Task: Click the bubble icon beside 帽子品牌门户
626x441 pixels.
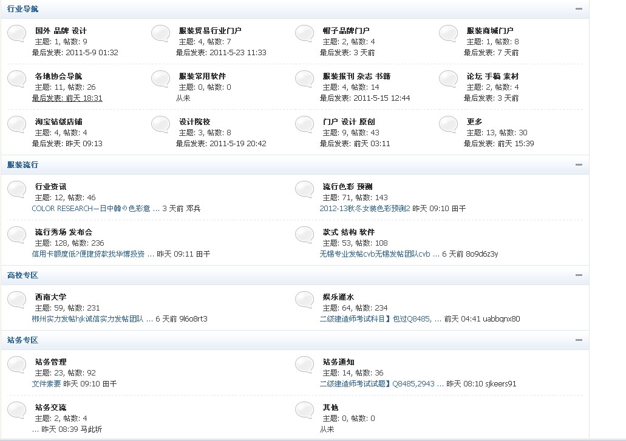Action: pos(304,33)
